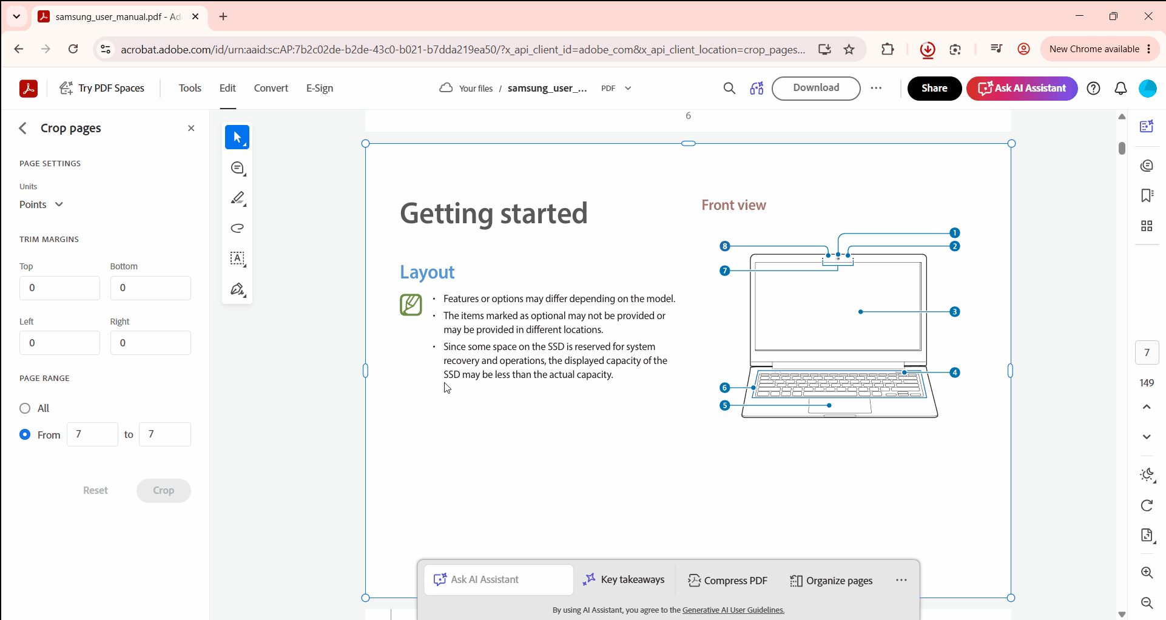
Task: Click the Chrome reload button
Action: click(x=73, y=49)
